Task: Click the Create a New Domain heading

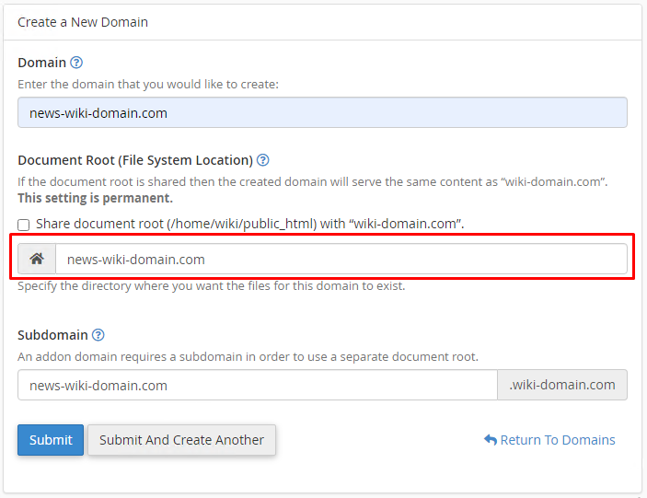Action: click(x=83, y=22)
